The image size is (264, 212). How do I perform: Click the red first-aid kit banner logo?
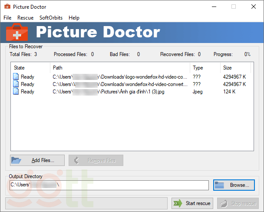click(16, 33)
